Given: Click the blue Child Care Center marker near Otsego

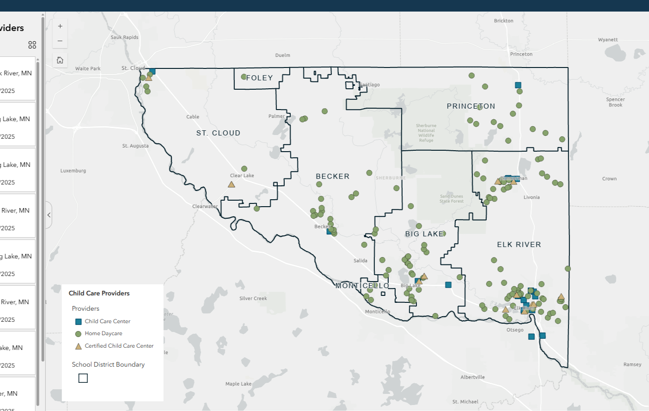Looking at the screenshot, I should (531, 336).
